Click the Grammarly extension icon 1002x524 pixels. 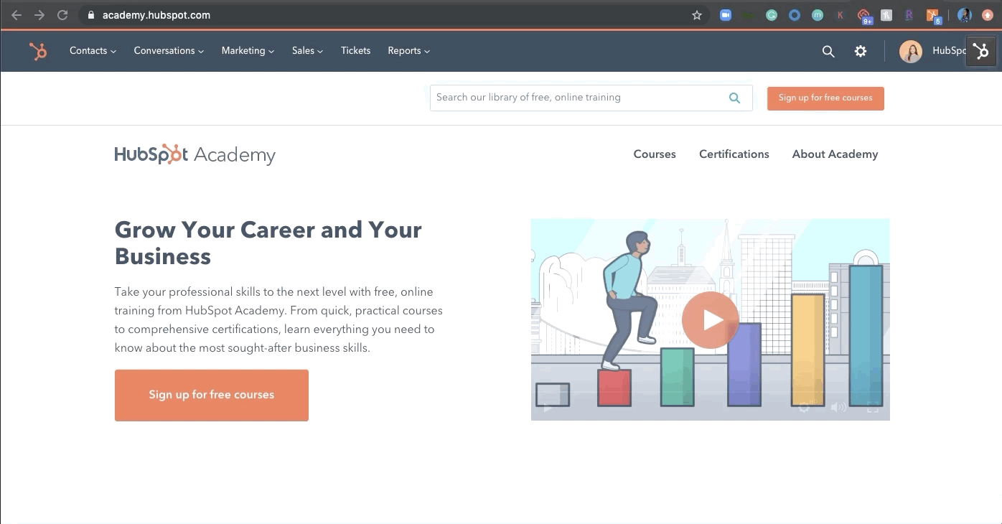point(772,15)
